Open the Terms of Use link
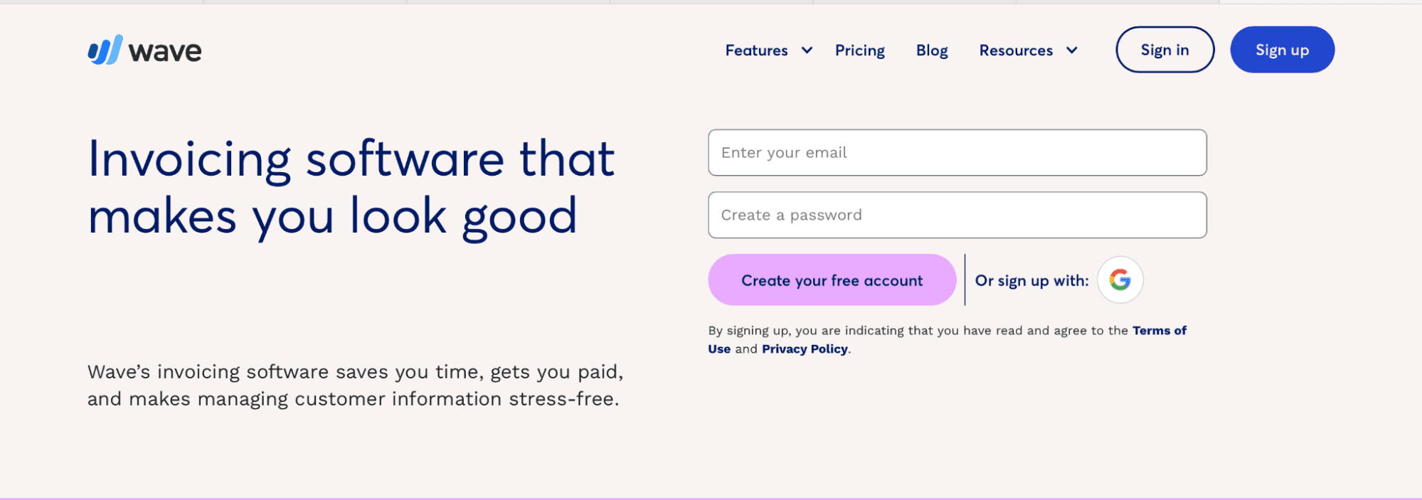Viewport: 1422px width, 500px height. [1160, 330]
